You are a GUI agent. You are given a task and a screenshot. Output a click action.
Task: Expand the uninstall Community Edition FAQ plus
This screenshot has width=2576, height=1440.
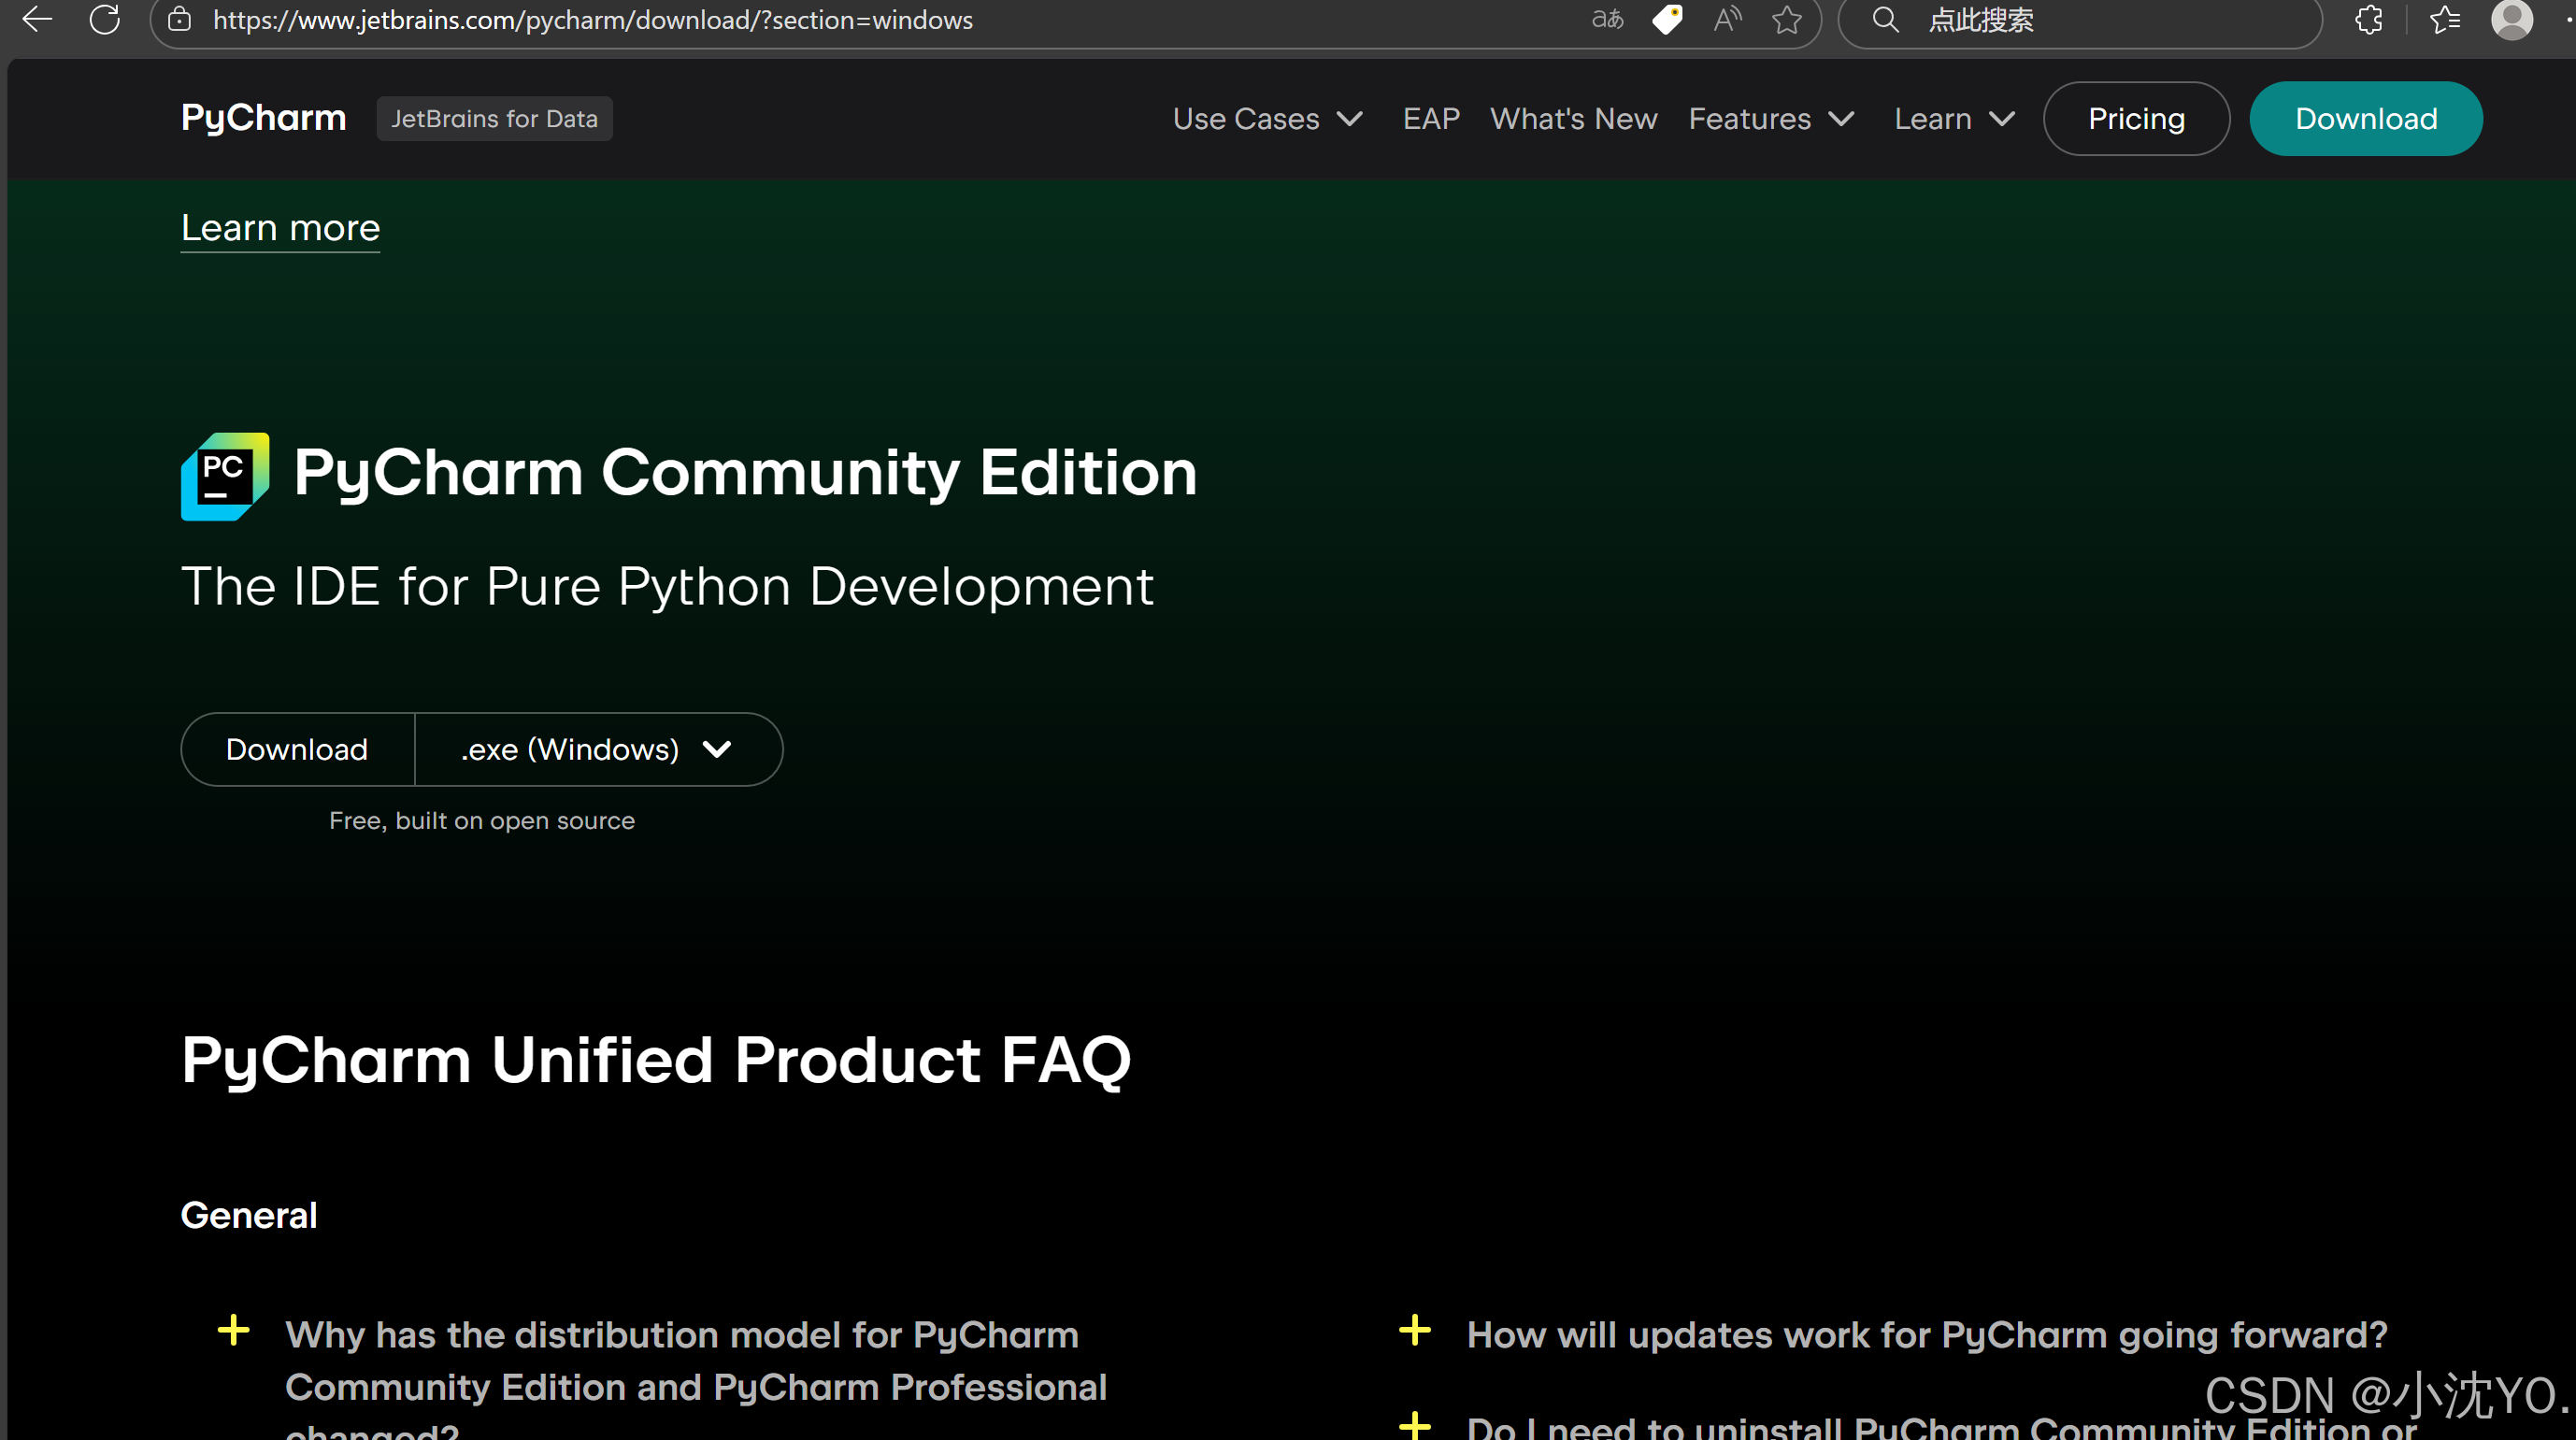(1415, 1425)
